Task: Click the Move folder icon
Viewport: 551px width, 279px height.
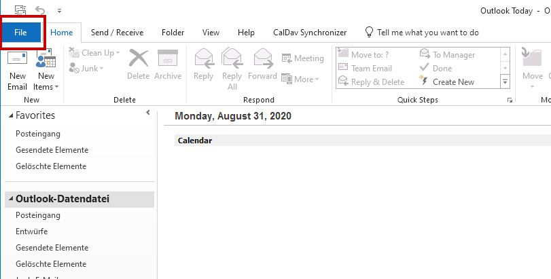Action: (x=533, y=58)
